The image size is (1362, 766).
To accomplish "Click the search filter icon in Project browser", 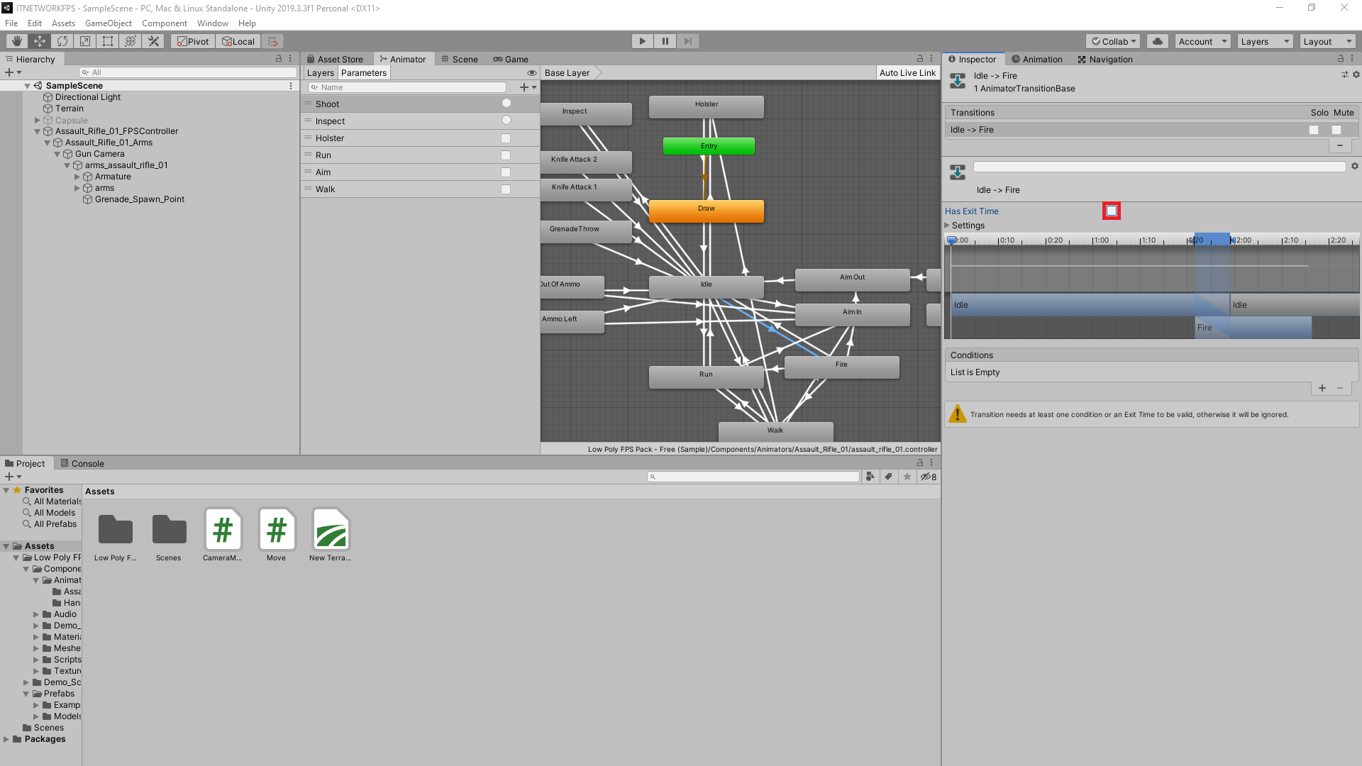I will (871, 476).
